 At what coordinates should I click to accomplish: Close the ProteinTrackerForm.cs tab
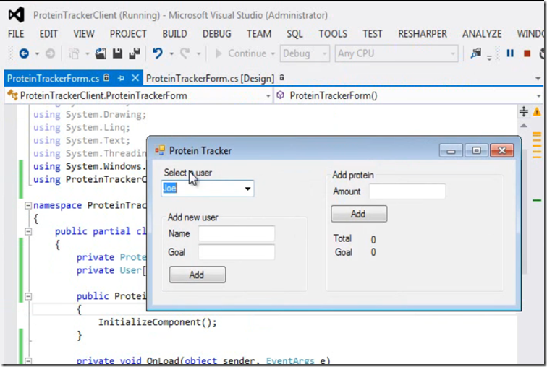(135, 78)
